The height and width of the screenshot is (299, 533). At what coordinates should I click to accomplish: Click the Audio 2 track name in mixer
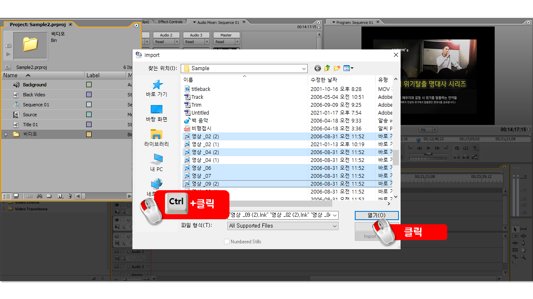click(166, 35)
